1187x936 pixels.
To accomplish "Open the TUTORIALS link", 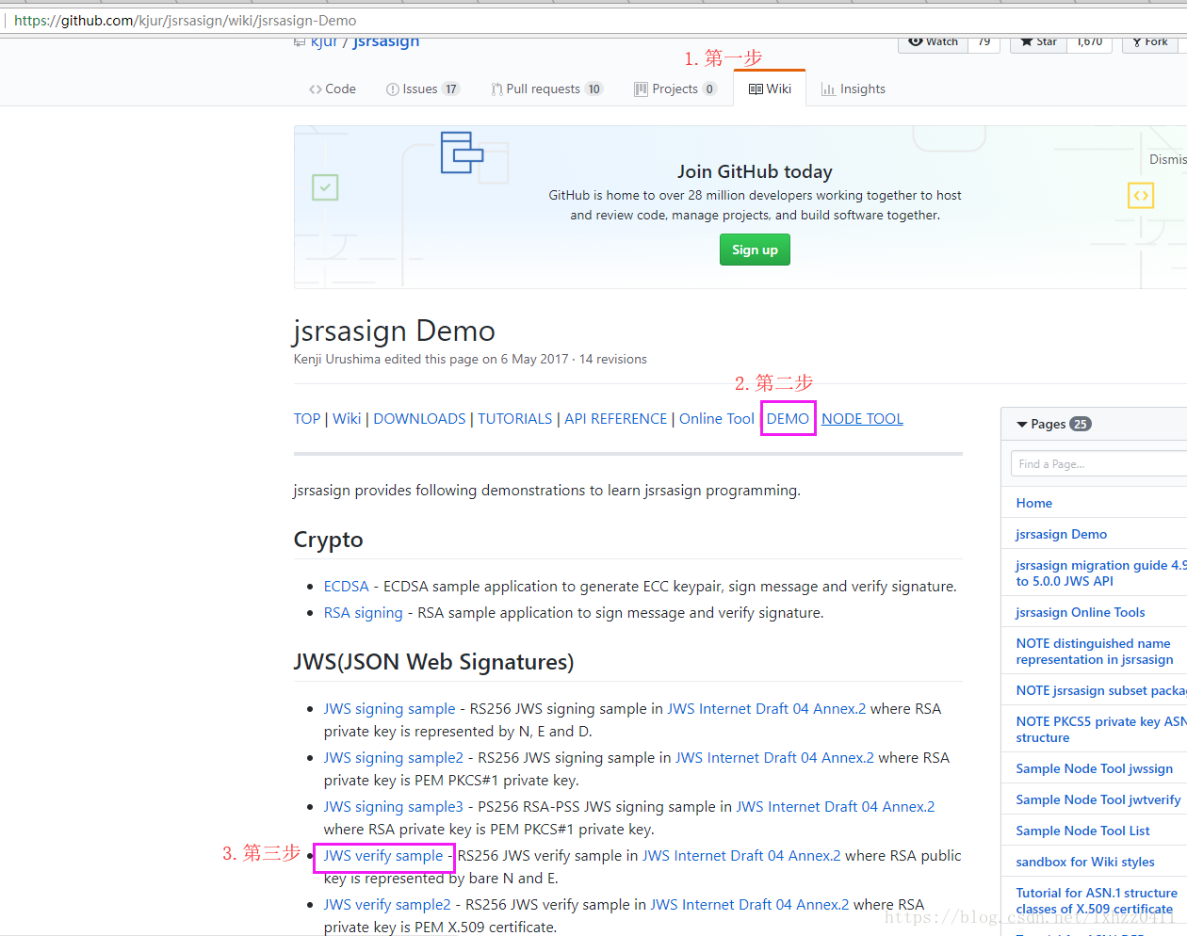I will point(515,418).
